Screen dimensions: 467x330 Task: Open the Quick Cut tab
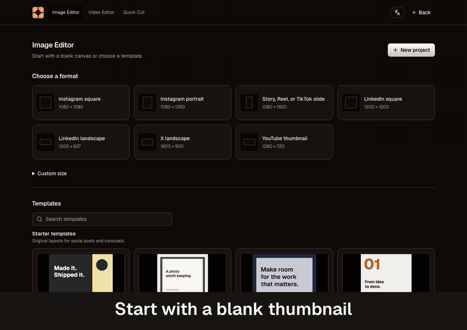[x=134, y=12]
